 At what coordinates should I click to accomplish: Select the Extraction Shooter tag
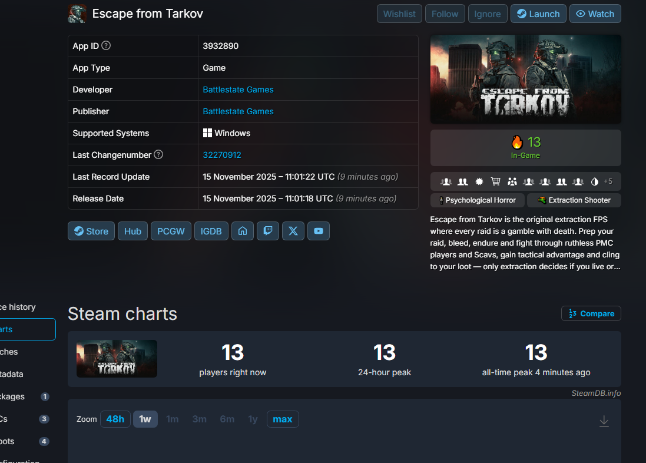pos(574,200)
